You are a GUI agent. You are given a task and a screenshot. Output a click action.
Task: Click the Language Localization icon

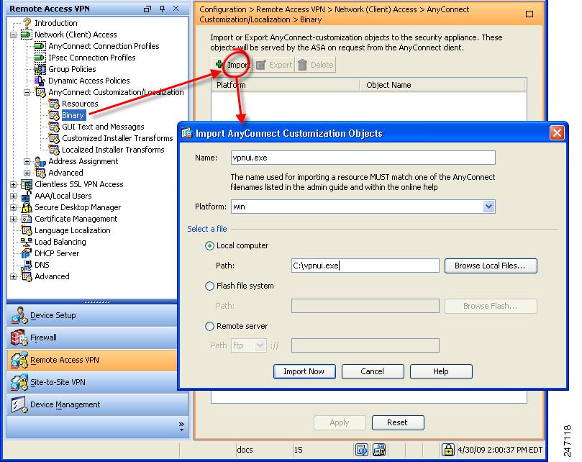pos(27,230)
